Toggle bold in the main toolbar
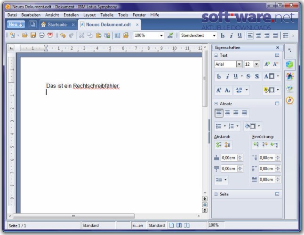 [x=223, y=36]
